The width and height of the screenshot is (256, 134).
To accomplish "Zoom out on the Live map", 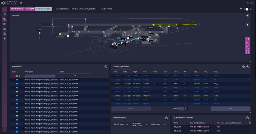I will click(x=247, y=47).
